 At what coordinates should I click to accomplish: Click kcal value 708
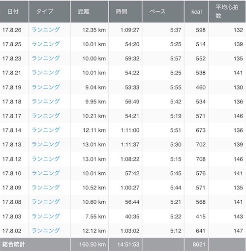point(201,159)
